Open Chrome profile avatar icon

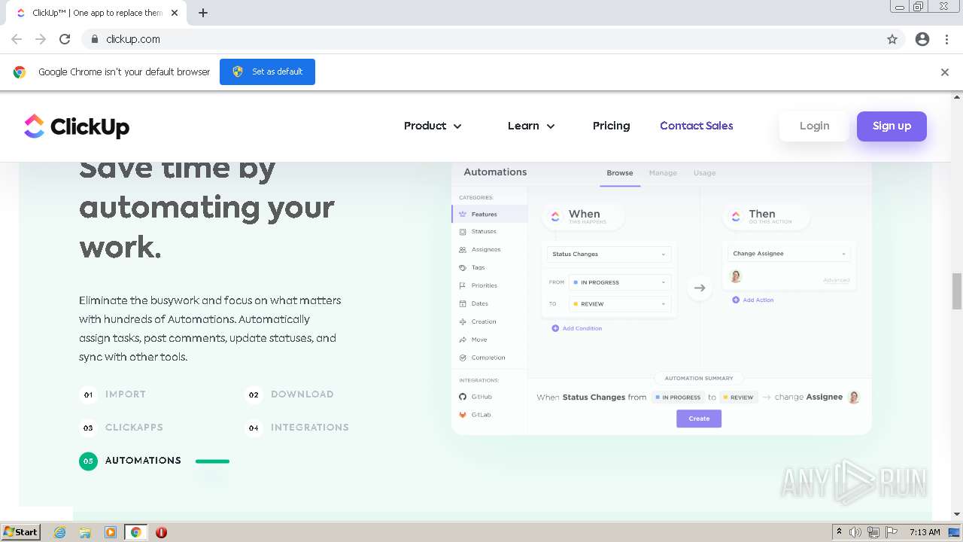pyautogui.click(x=922, y=39)
